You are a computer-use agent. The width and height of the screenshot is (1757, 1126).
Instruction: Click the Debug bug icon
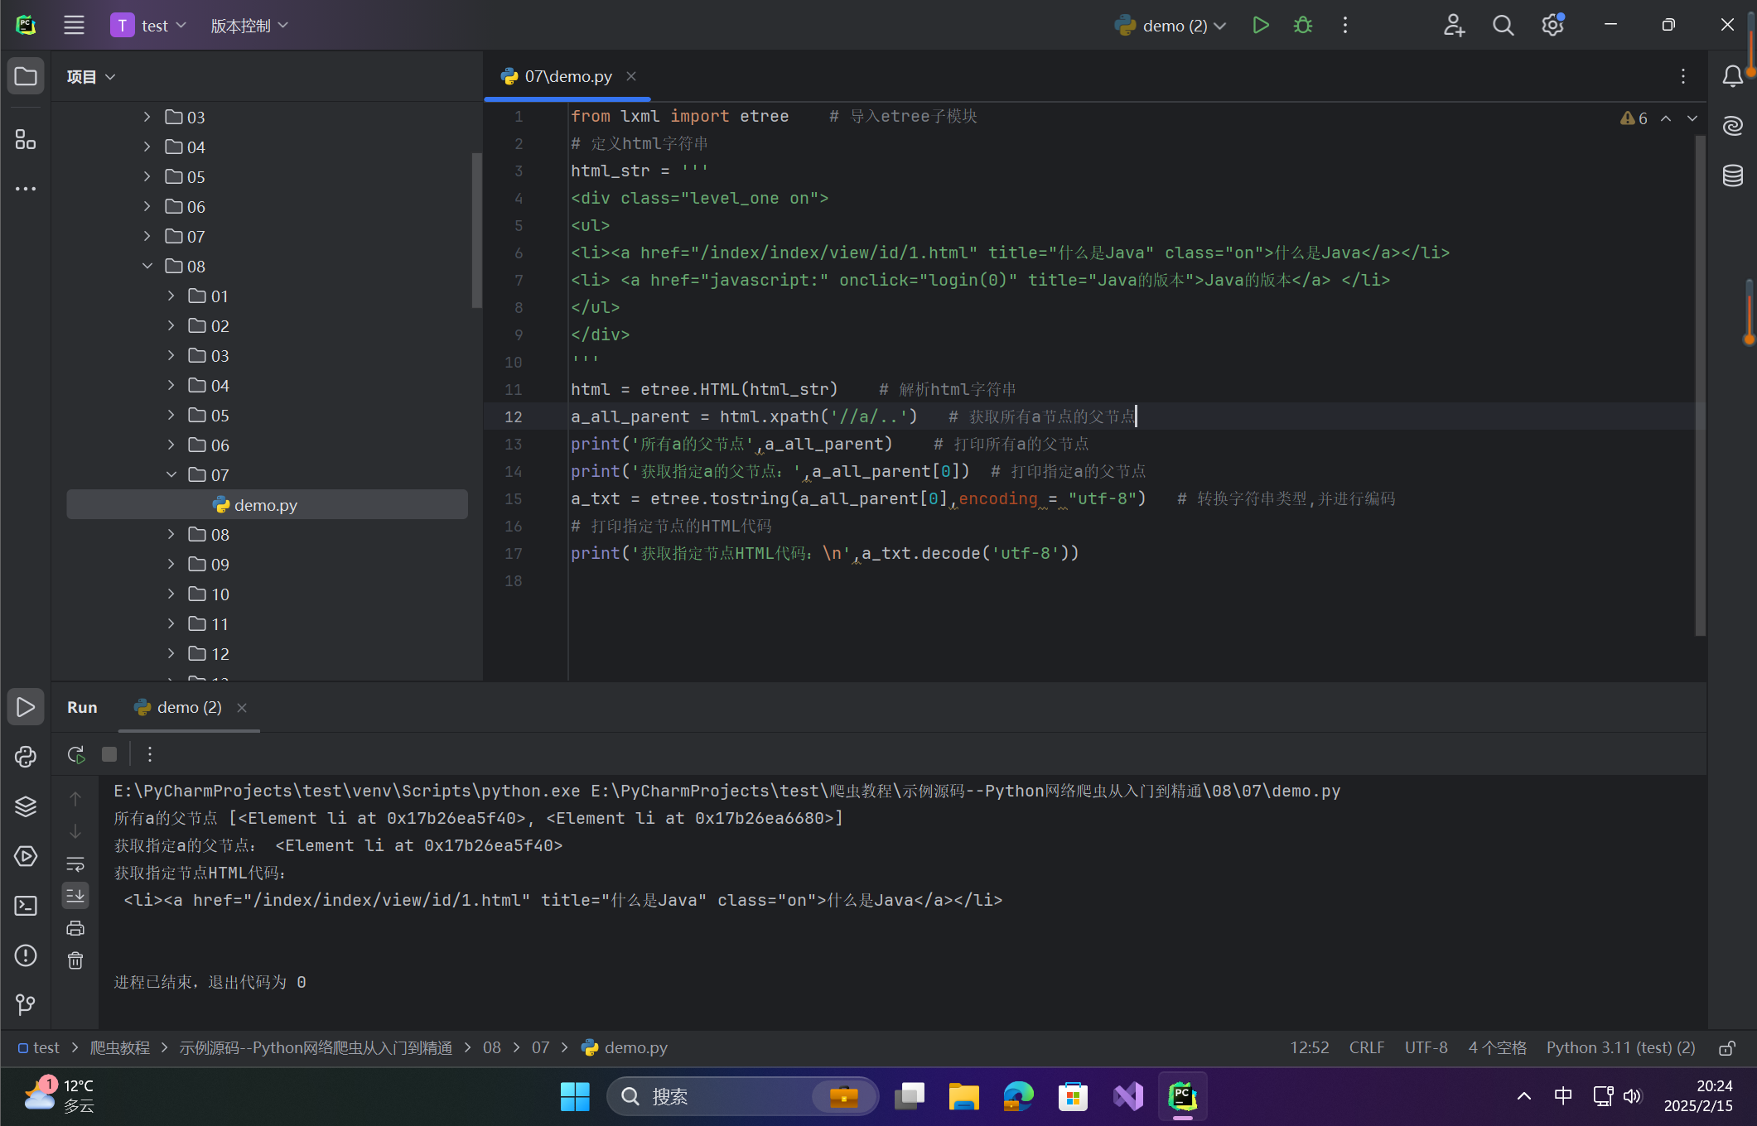click(x=1303, y=26)
